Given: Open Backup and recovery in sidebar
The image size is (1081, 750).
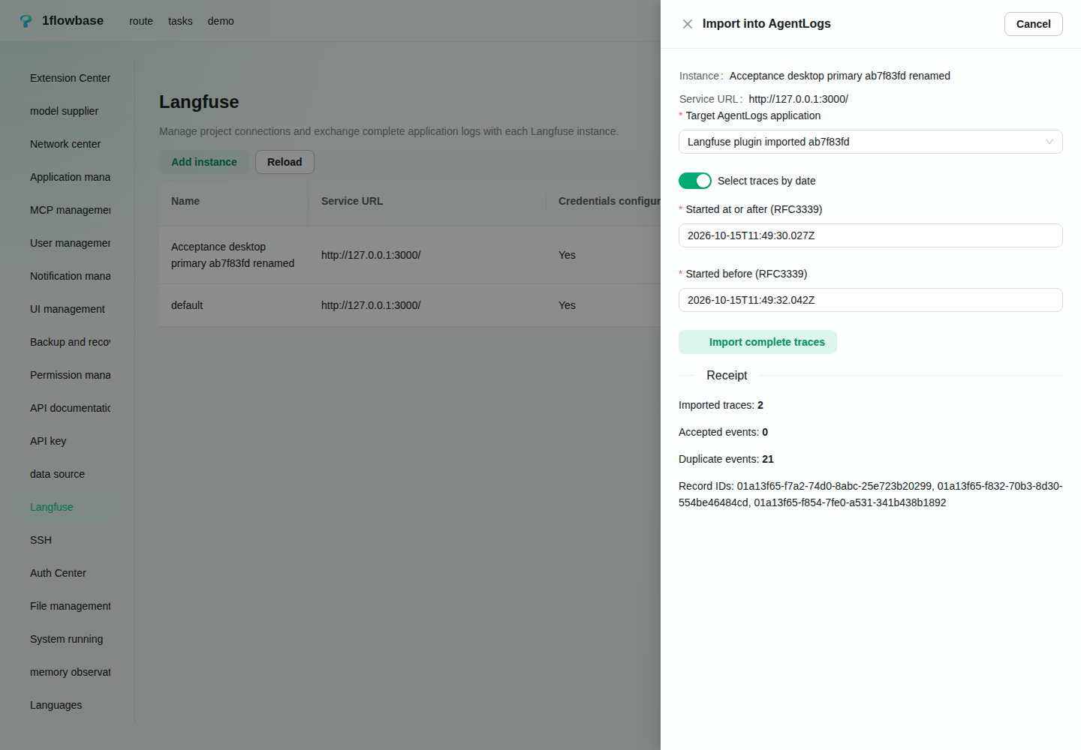Looking at the screenshot, I should point(68,342).
